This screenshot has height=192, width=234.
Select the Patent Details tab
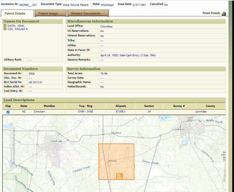[x=15, y=13]
